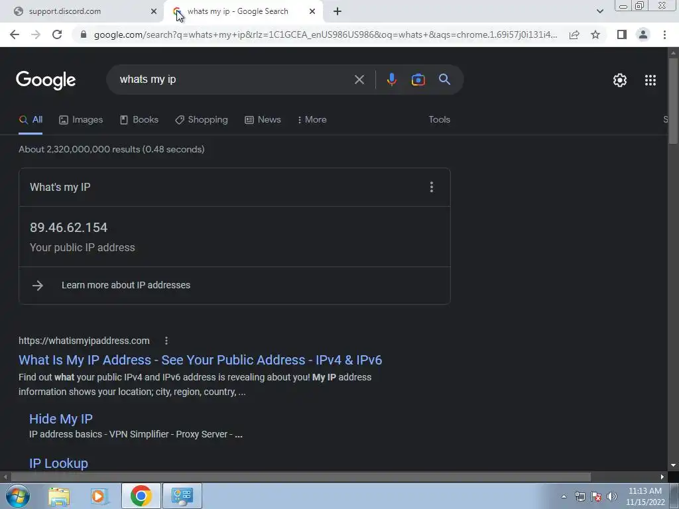The height and width of the screenshot is (509, 679).
Task: Switch to Images results
Action: coord(81,120)
